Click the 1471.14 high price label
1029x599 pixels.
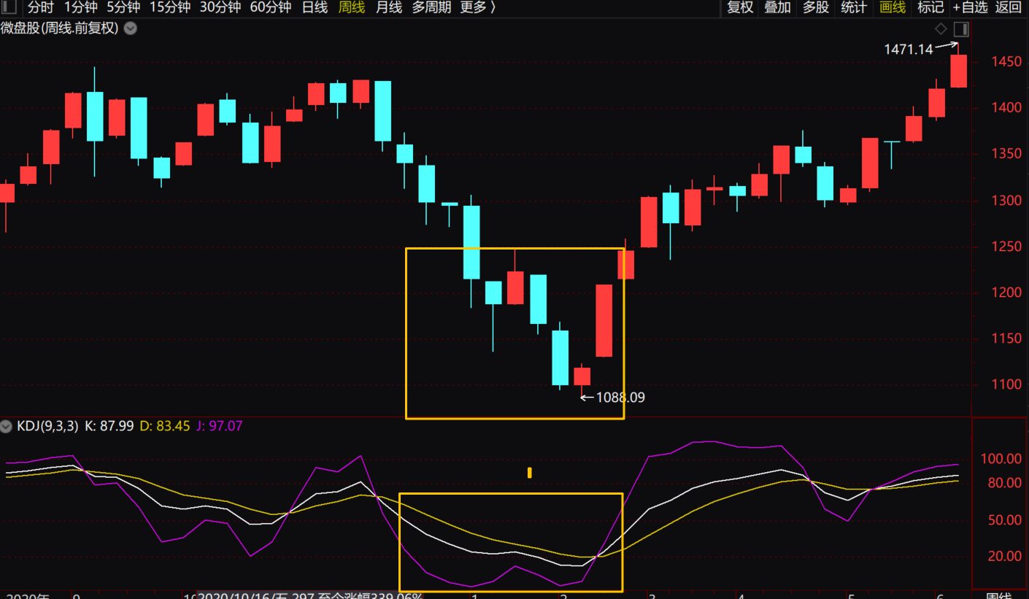909,50
